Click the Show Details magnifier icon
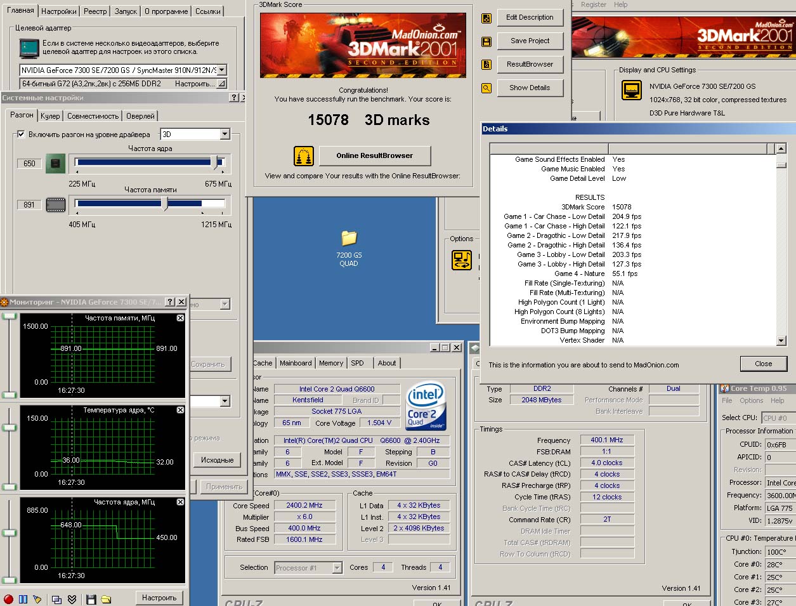Image resolution: width=796 pixels, height=606 pixels. pyautogui.click(x=486, y=88)
